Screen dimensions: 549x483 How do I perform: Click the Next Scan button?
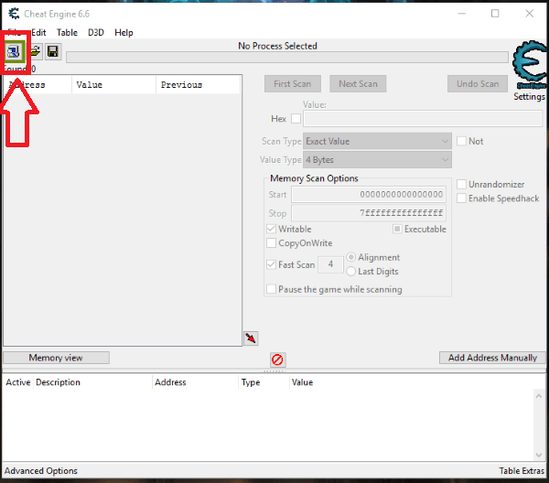click(358, 83)
